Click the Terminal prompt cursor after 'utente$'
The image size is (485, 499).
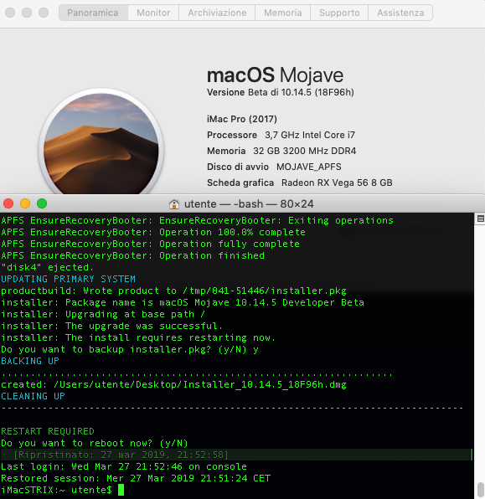click(x=121, y=490)
